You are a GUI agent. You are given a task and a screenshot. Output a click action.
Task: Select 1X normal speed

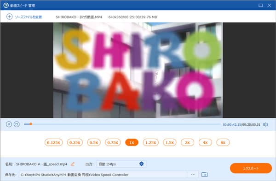tap(132, 142)
